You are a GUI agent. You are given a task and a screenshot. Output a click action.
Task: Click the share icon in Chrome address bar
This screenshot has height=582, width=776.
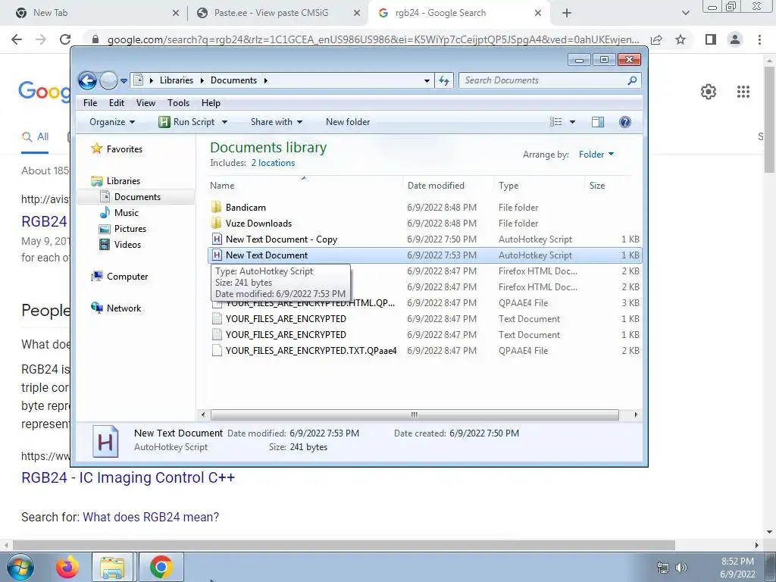click(656, 39)
